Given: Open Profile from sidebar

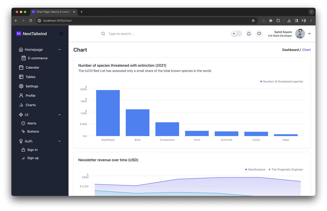Looking at the screenshot, I should (x=31, y=96).
